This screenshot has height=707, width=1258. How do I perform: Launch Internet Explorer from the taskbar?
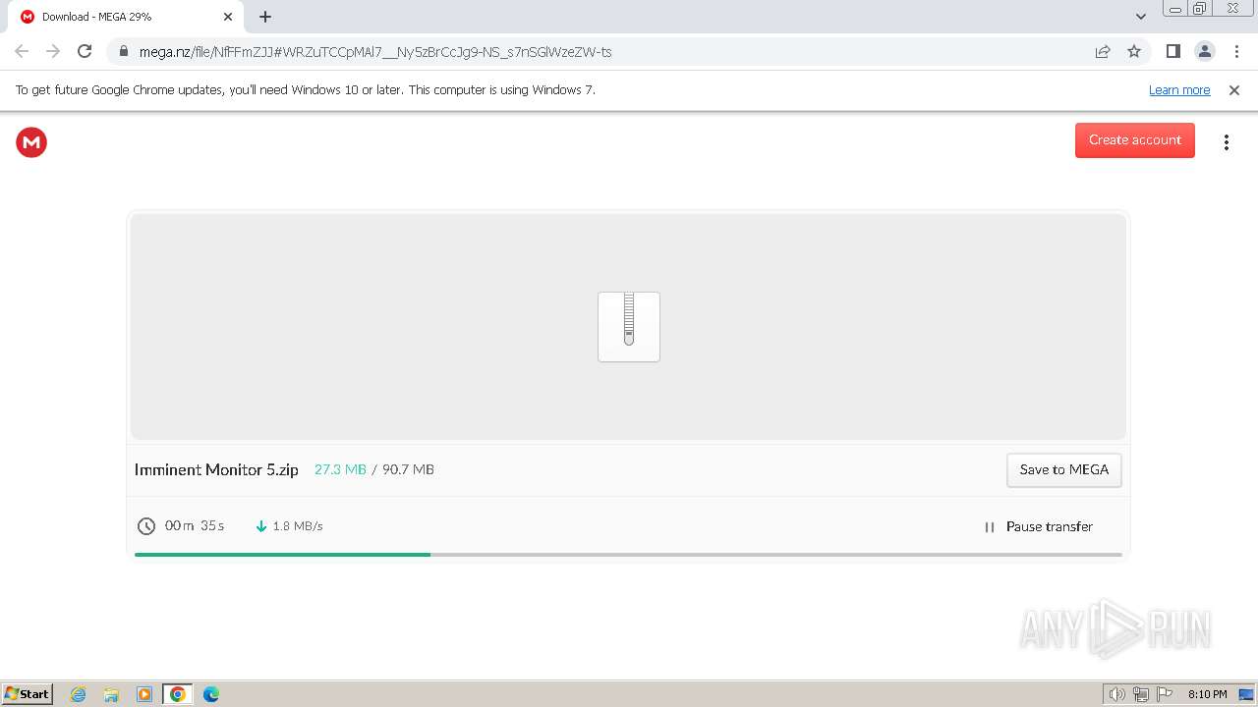pyautogui.click(x=79, y=694)
